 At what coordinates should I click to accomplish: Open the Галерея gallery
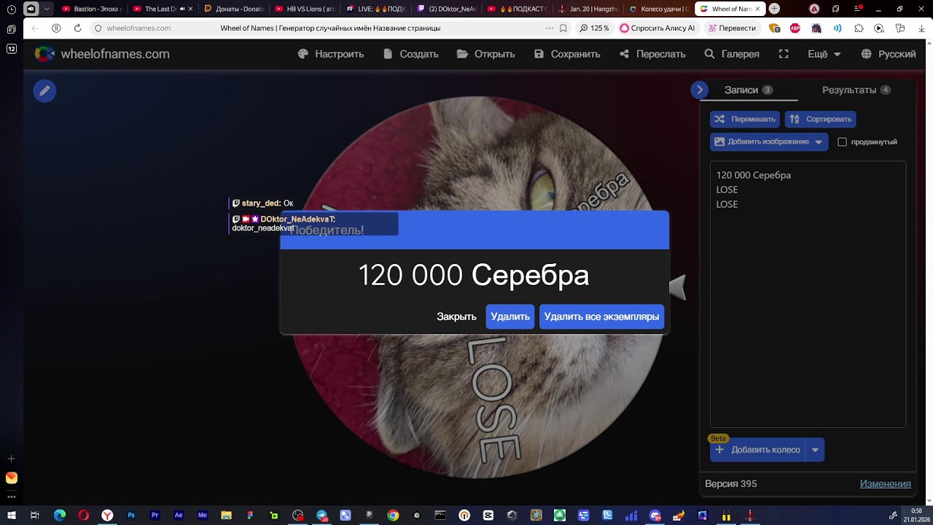[x=732, y=54]
